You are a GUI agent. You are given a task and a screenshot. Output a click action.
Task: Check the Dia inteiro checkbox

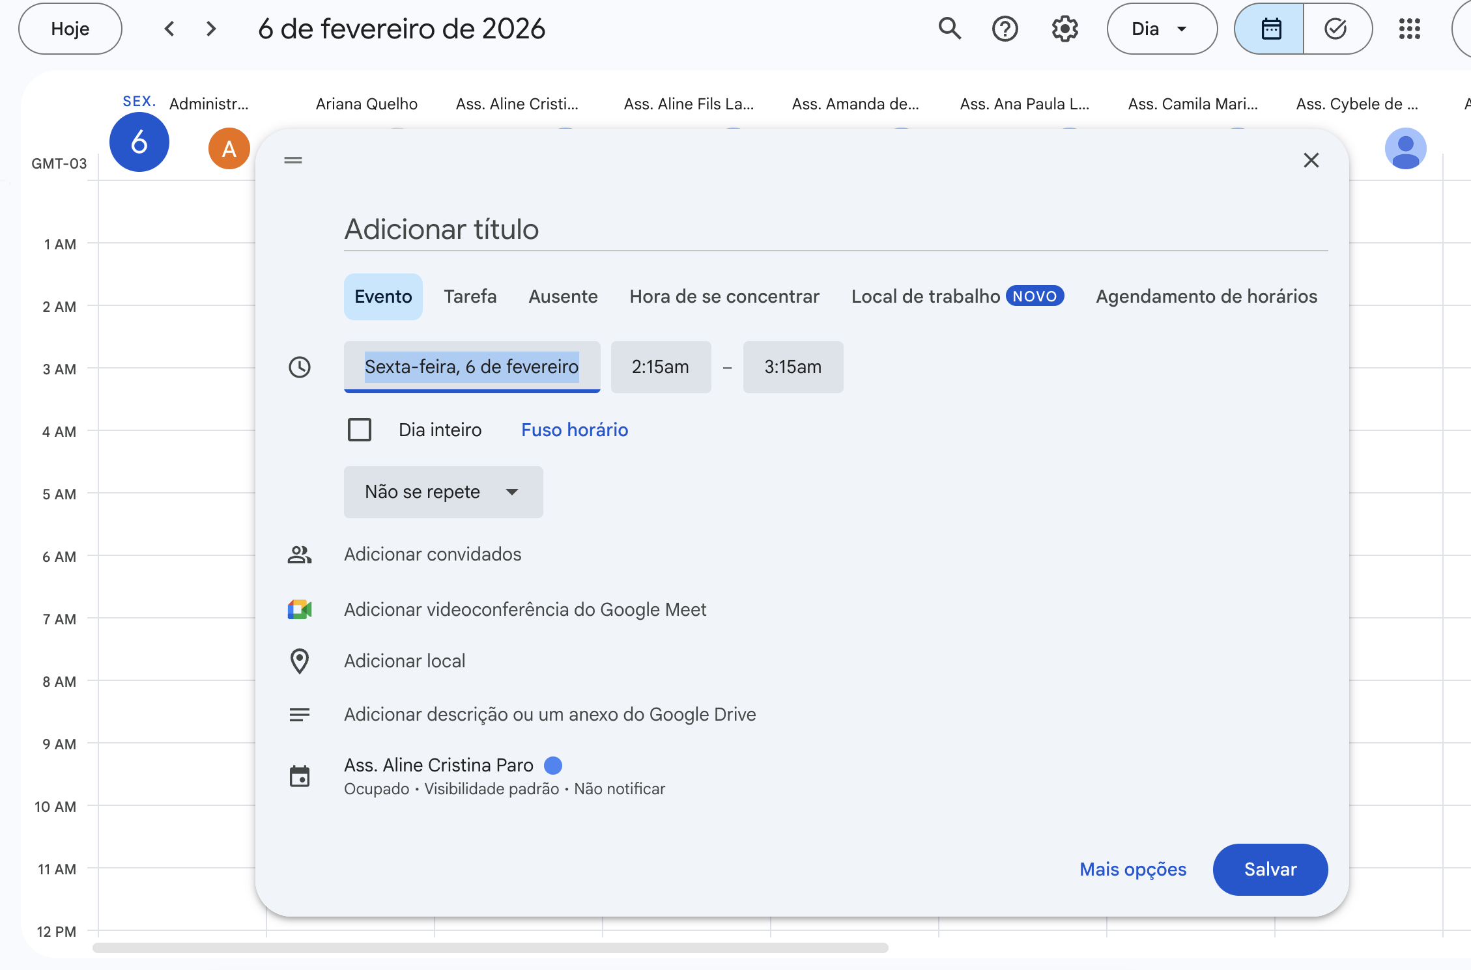point(360,430)
